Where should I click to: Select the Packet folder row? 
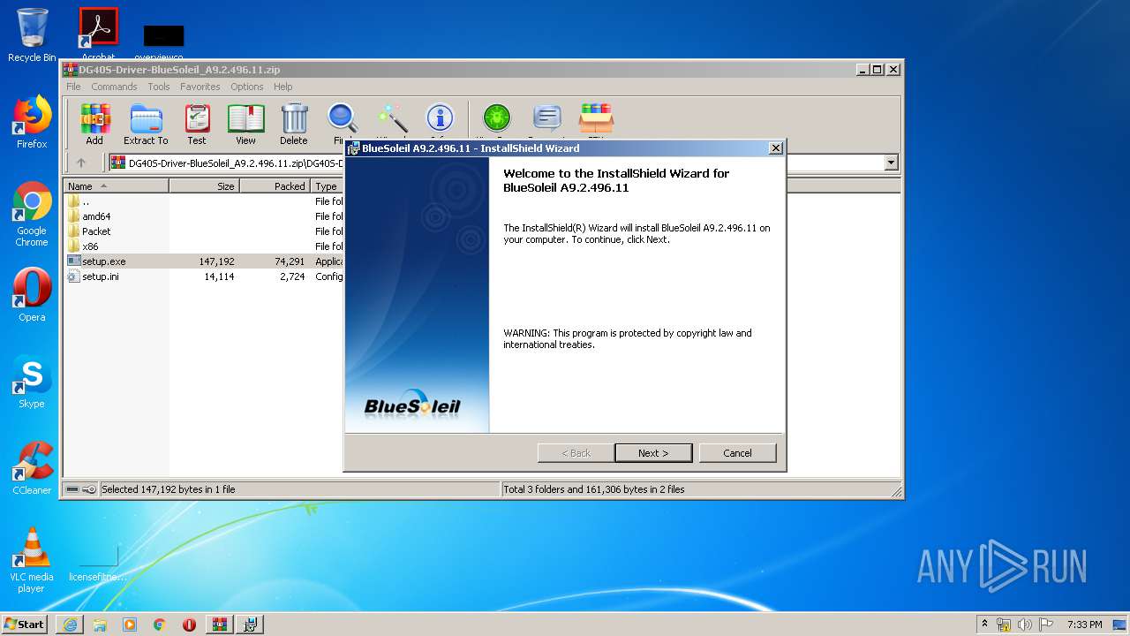(204, 231)
